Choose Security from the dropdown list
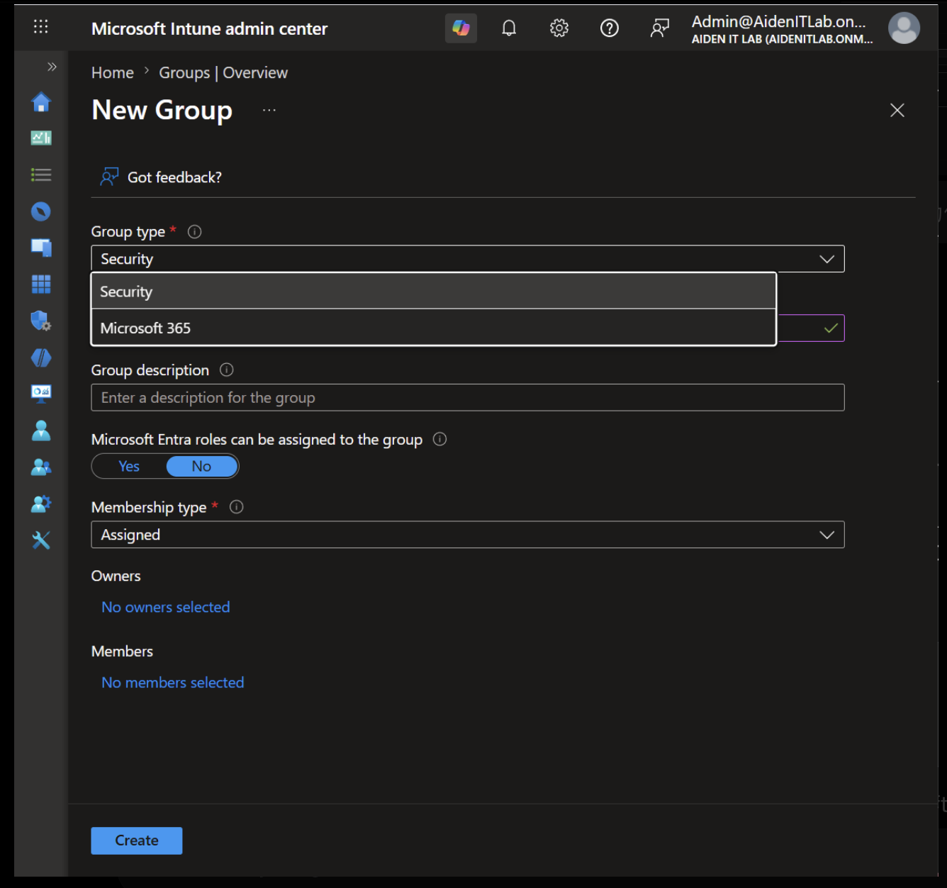The image size is (947, 888). click(x=434, y=292)
